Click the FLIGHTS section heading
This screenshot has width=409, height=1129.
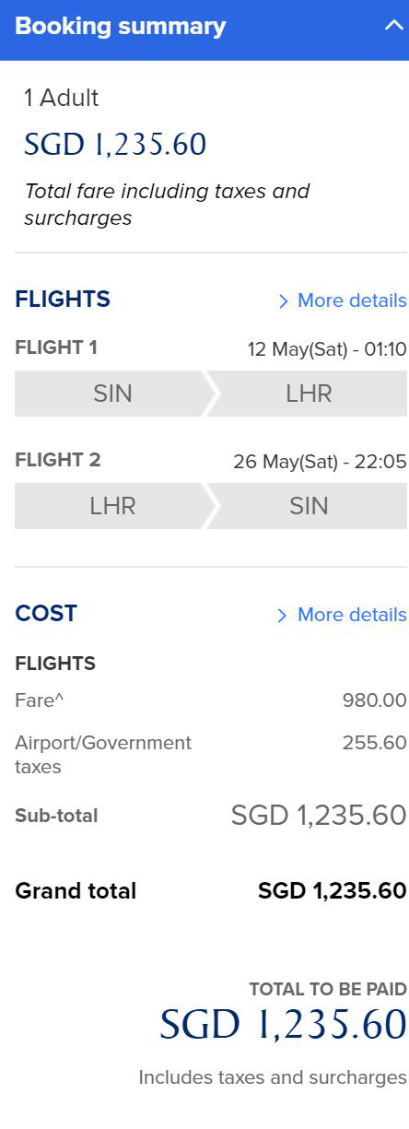pyautogui.click(x=63, y=300)
